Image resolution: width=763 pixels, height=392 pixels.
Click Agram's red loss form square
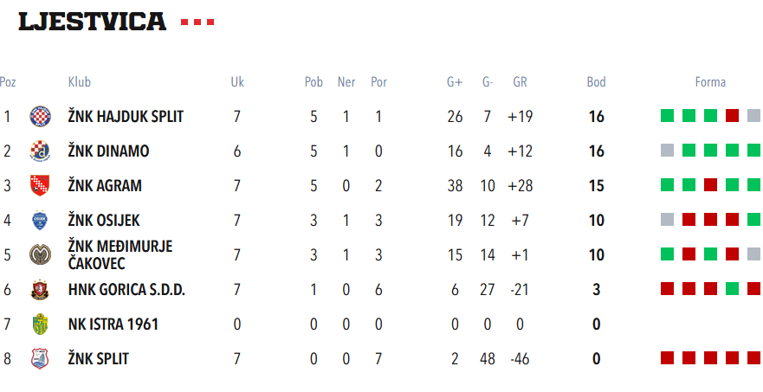(710, 184)
